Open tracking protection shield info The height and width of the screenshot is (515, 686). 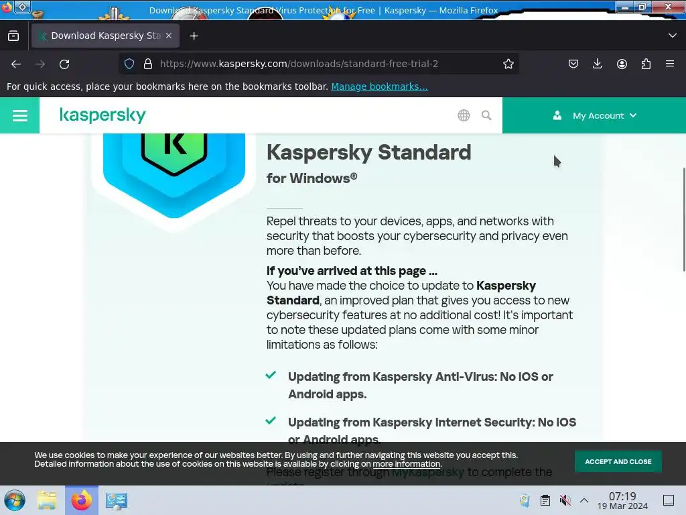[x=129, y=64]
